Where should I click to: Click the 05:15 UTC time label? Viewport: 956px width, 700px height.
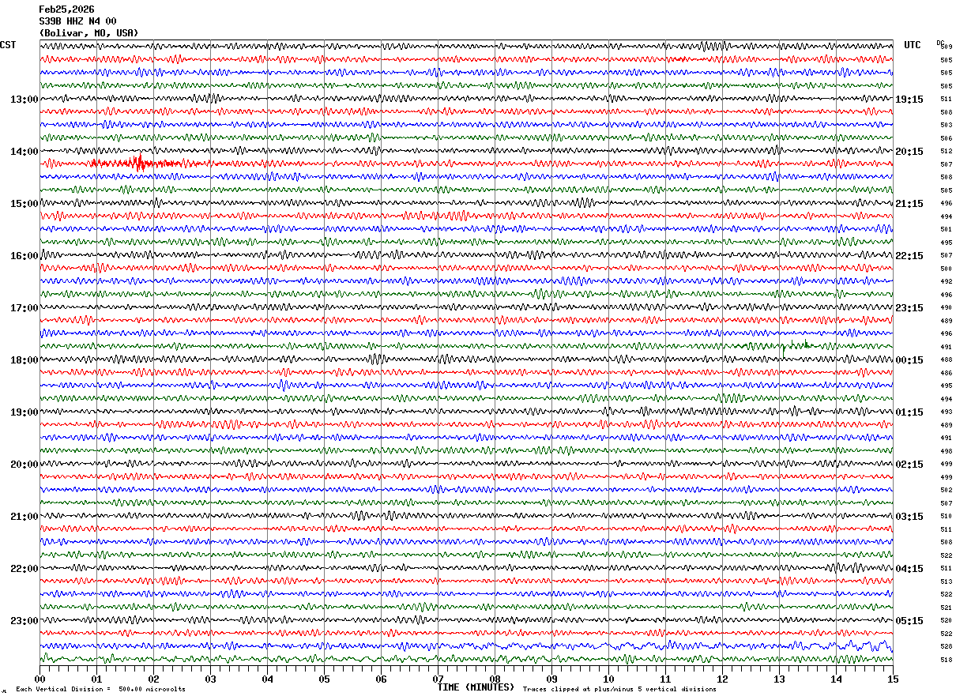909,621
